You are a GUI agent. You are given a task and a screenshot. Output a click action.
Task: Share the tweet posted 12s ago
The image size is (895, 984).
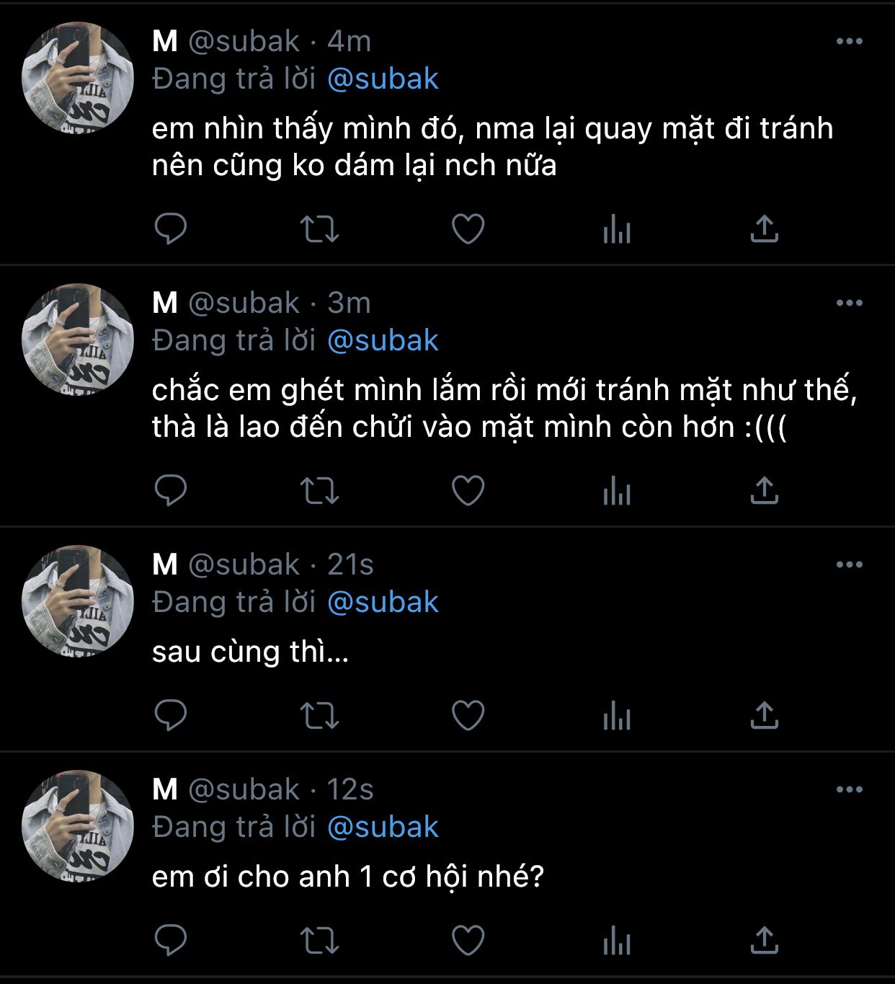764,941
